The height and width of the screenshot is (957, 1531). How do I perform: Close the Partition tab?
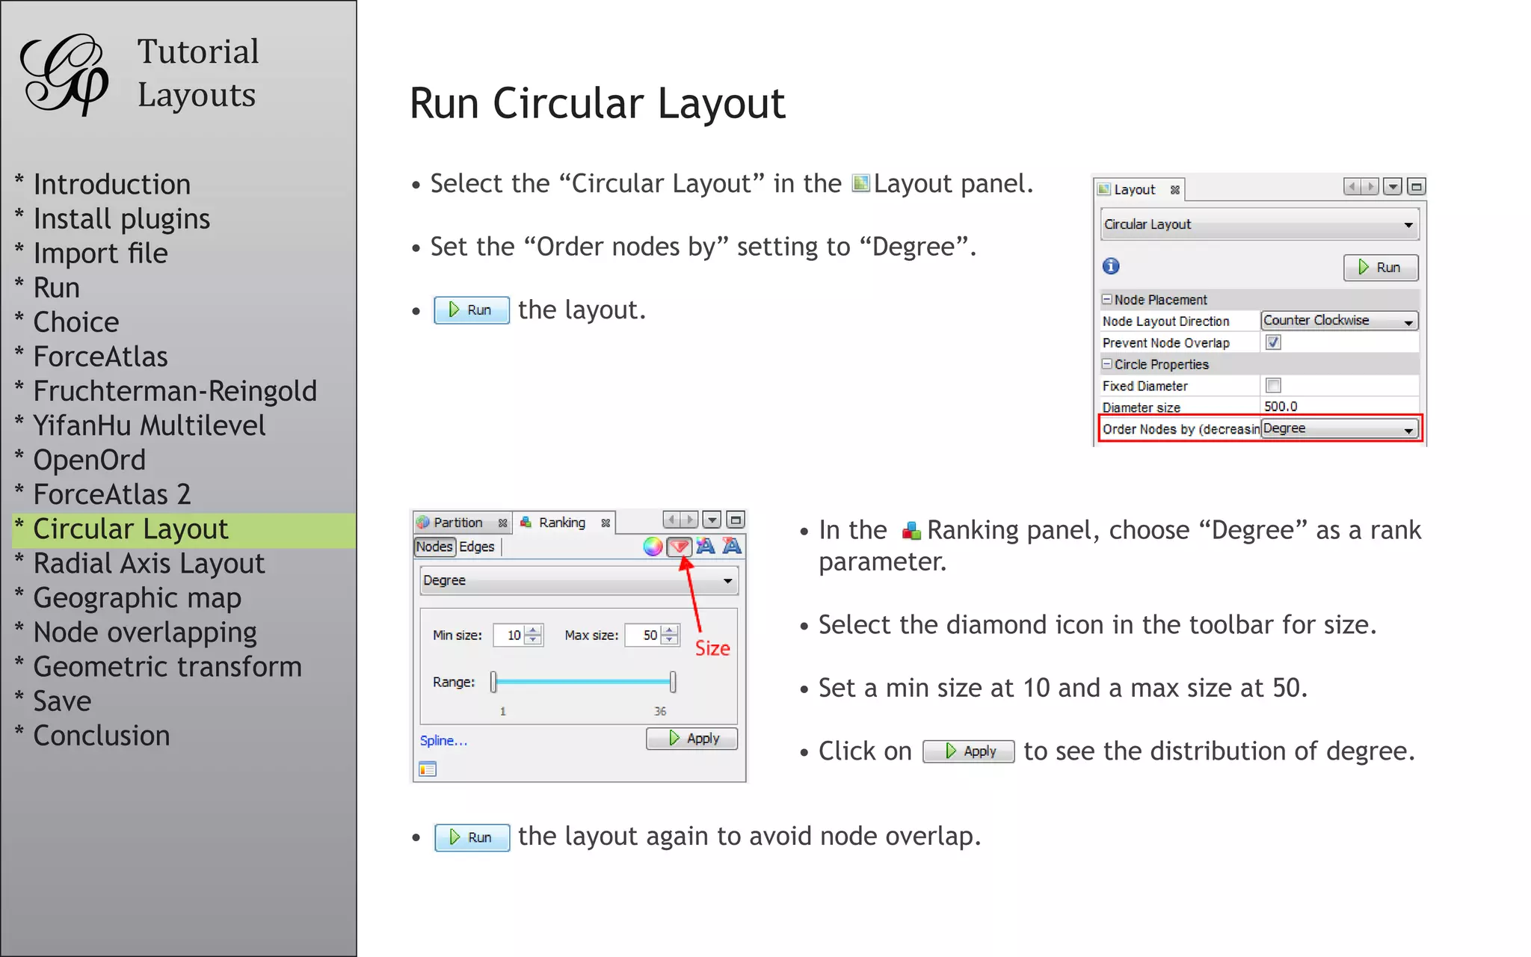pos(502,523)
